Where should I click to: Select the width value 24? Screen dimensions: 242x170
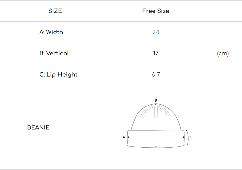tap(155, 32)
